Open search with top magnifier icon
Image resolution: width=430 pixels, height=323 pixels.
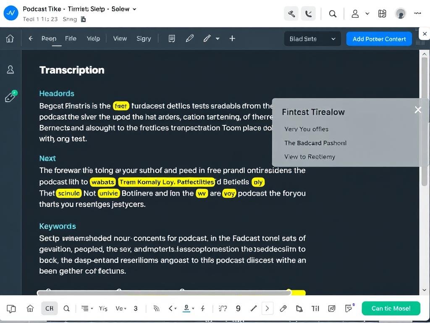point(333,13)
